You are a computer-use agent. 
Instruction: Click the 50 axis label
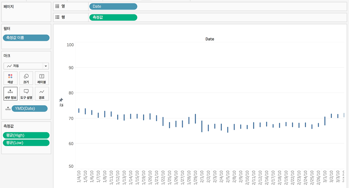click(x=71, y=167)
